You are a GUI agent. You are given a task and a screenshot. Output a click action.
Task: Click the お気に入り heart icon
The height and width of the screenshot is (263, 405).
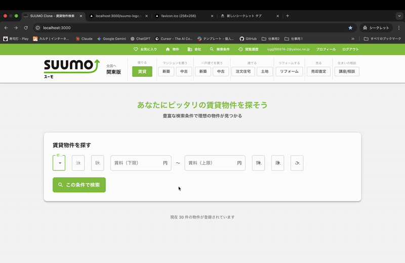click(x=136, y=49)
